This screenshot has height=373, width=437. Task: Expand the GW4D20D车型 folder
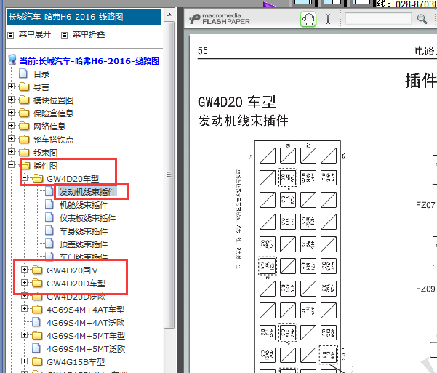point(24,282)
